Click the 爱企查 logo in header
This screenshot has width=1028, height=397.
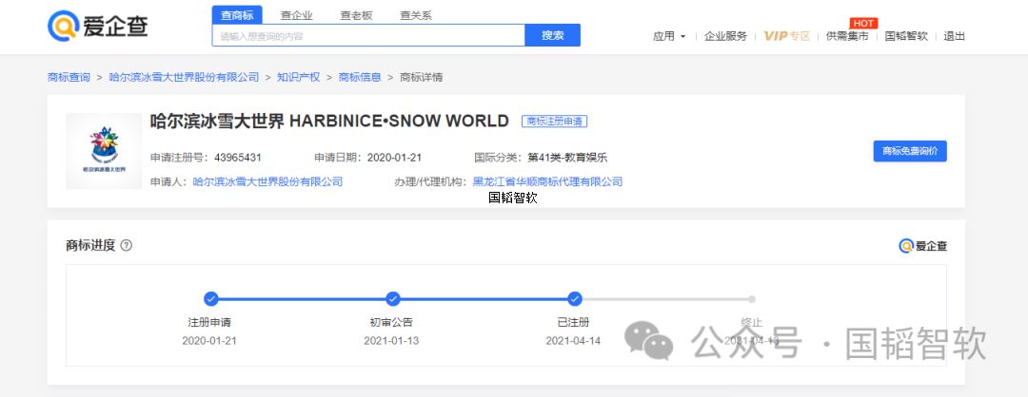[x=98, y=27]
